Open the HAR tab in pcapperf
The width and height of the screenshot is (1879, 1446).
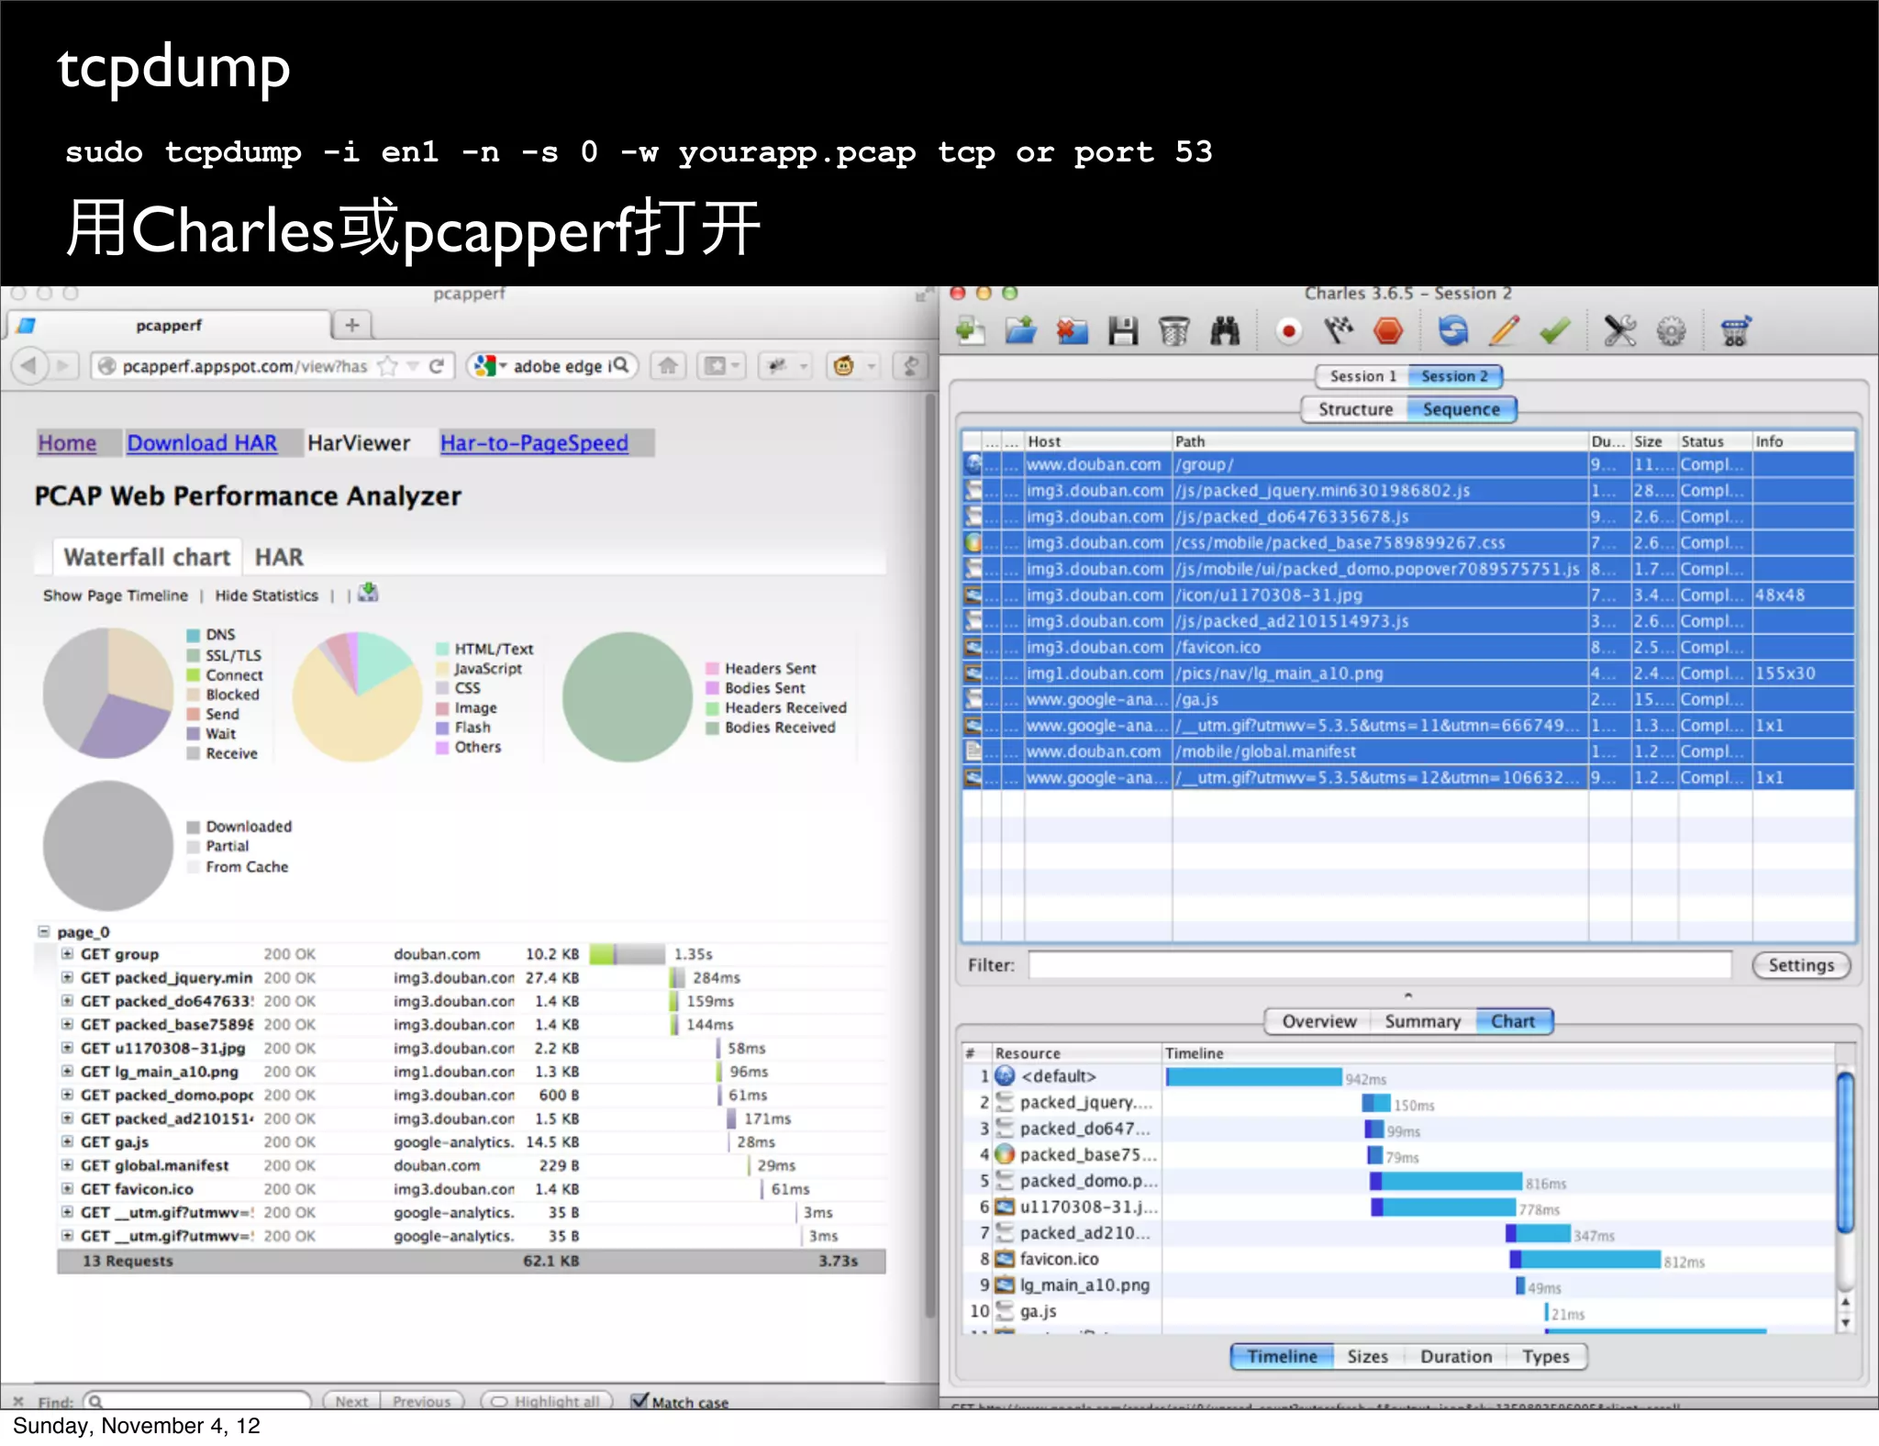[279, 557]
